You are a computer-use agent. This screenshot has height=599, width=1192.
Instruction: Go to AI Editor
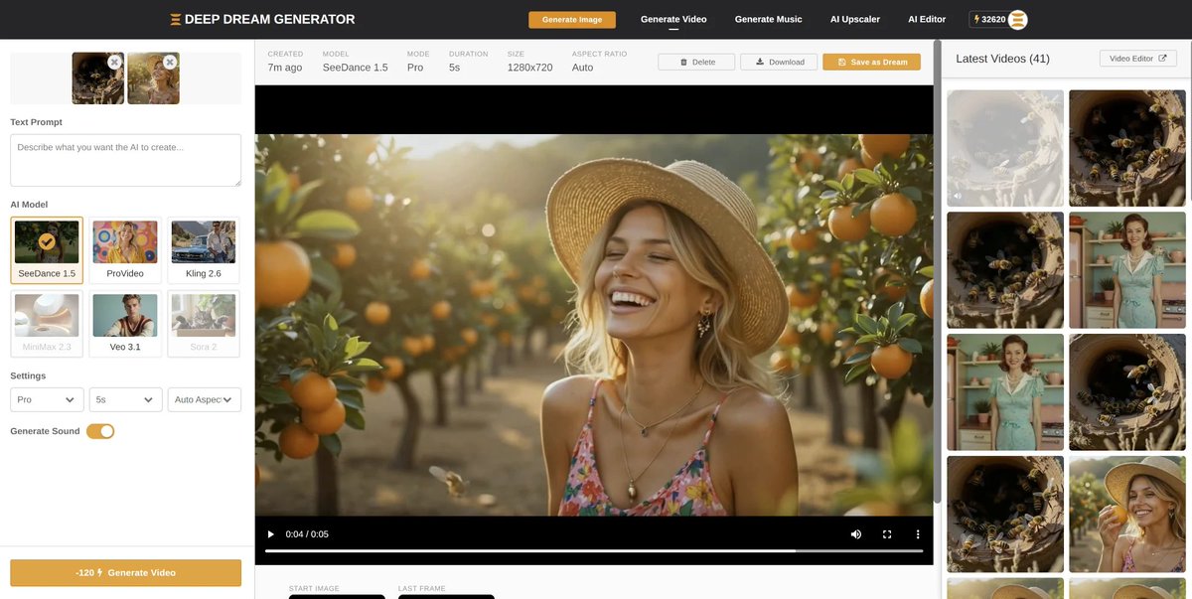click(x=927, y=19)
